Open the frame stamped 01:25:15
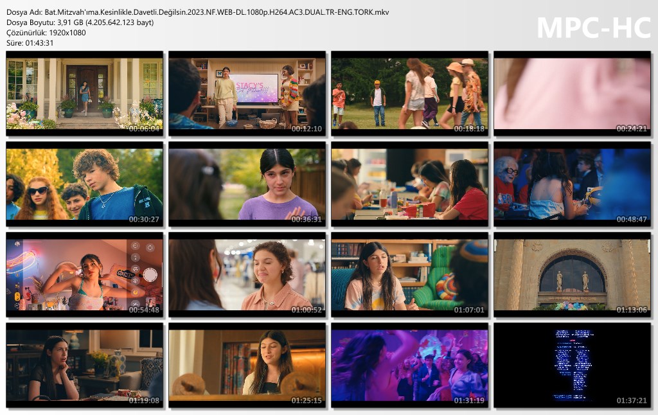The width and height of the screenshot is (658, 415). click(247, 366)
